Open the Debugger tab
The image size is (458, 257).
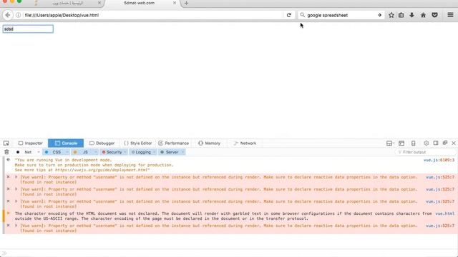102,143
